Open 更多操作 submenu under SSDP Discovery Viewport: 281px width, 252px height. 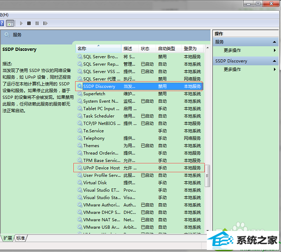[246, 69]
